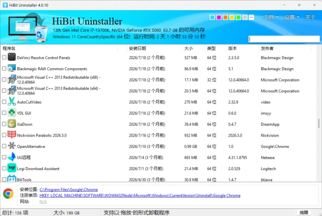Click the OpenAlternative asterisk icon

click(x=12, y=146)
